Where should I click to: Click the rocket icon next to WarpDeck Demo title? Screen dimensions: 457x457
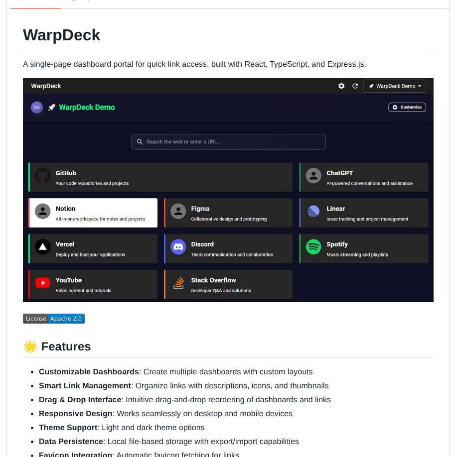51,107
